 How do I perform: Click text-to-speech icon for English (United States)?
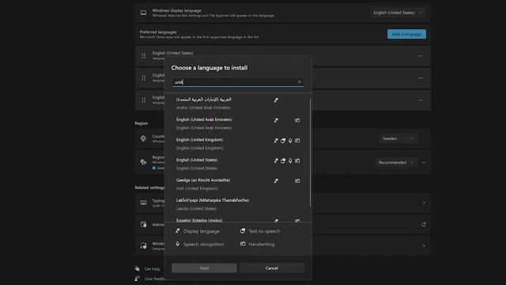(x=283, y=161)
